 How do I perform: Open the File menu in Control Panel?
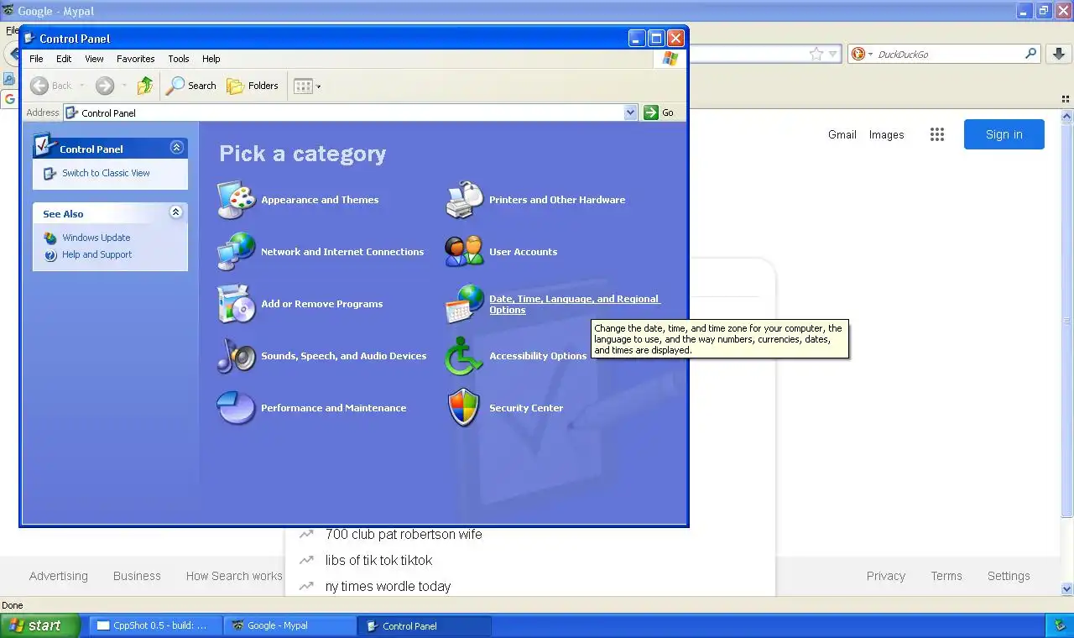click(x=36, y=59)
